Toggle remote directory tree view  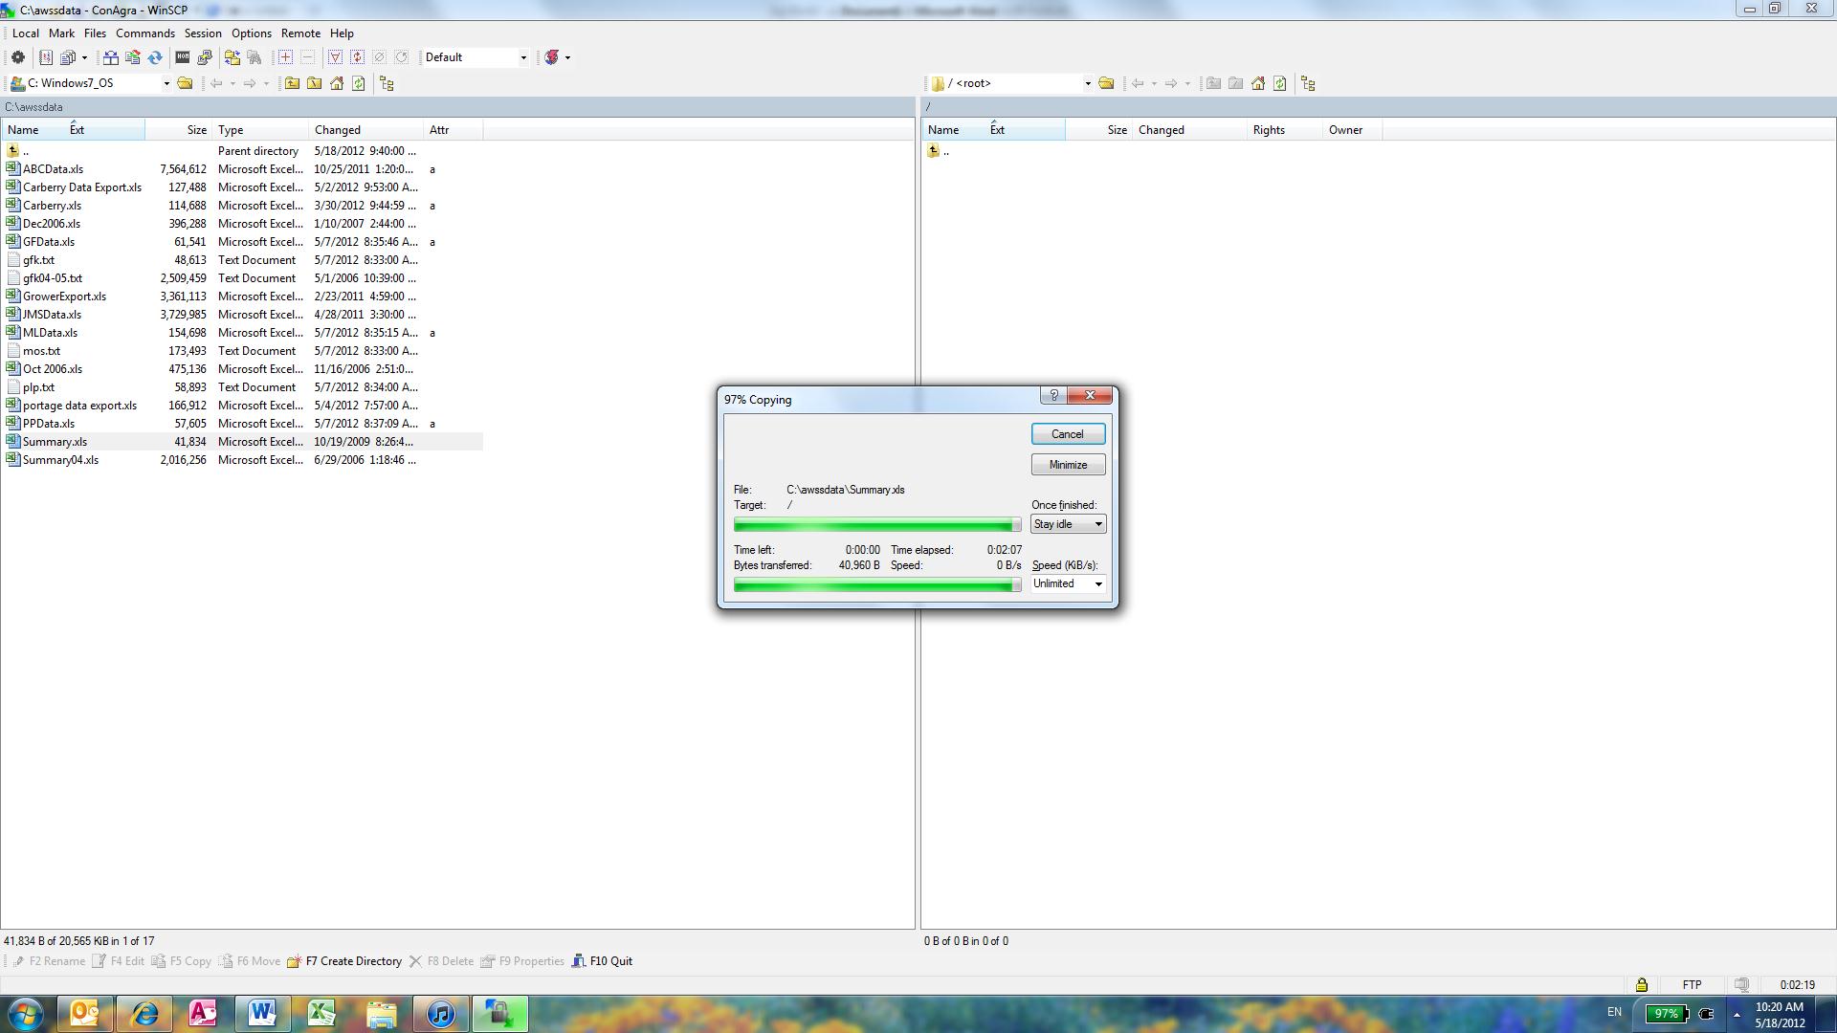[1308, 83]
